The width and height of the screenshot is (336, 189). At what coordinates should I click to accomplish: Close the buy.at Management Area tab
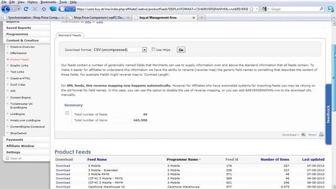[x=194, y=17]
